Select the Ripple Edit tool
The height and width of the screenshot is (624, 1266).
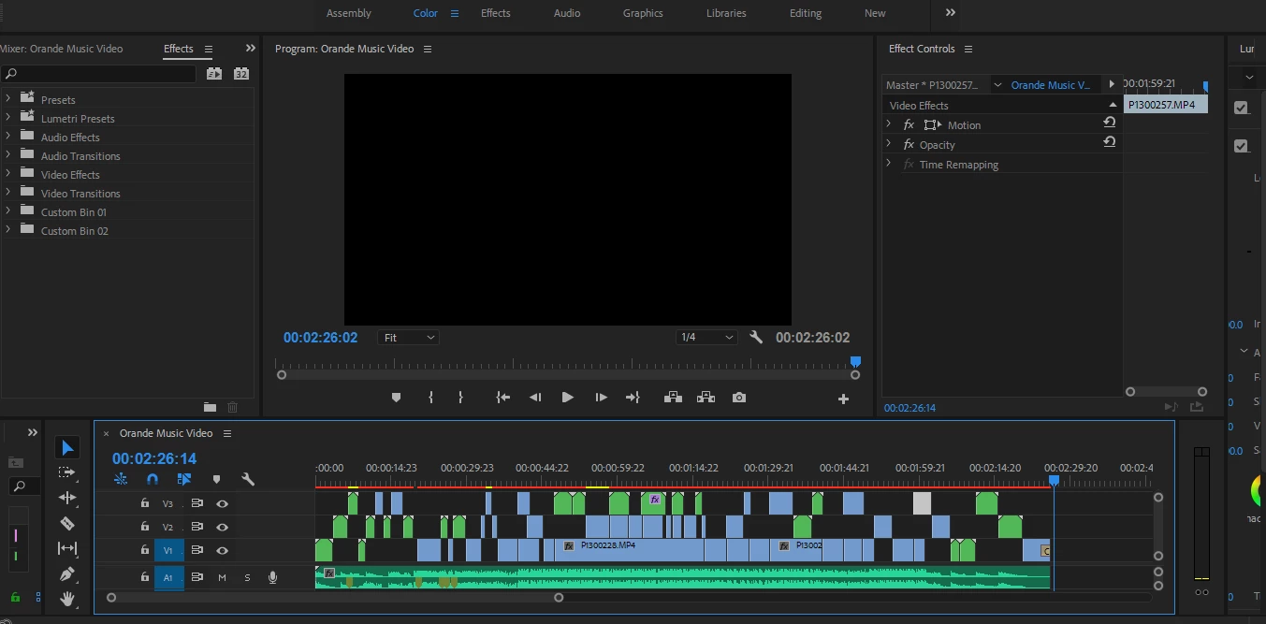tap(66, 498)
